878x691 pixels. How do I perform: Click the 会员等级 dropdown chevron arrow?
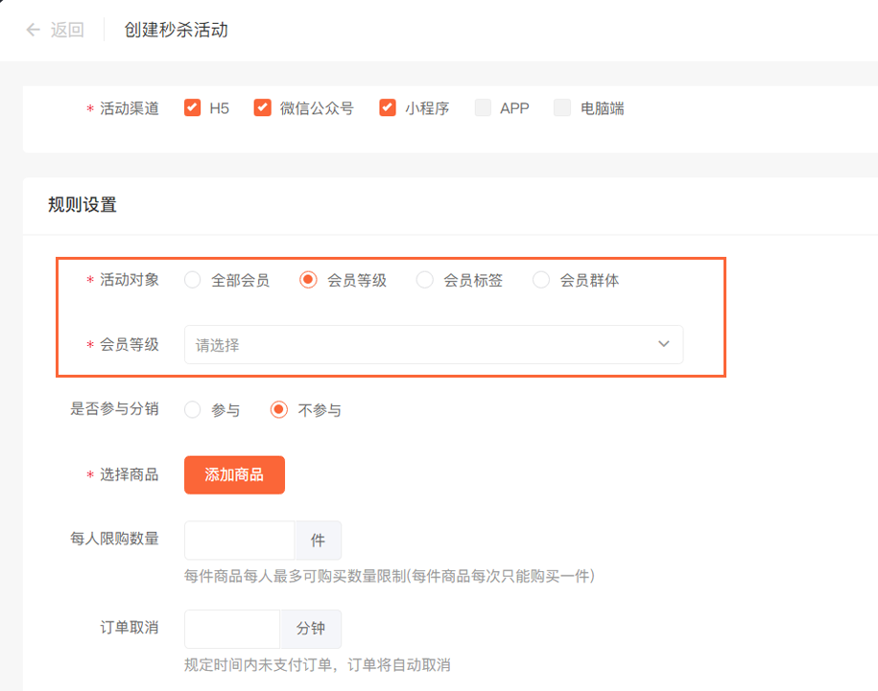tap(664, 345)
